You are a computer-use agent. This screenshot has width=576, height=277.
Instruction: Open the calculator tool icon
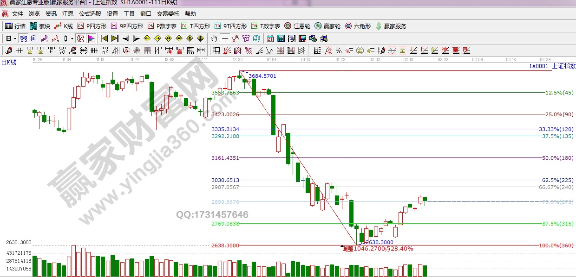[x=281, y=38]
